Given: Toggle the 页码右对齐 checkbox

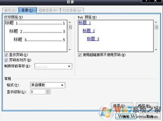Looking at the screenshot, I should (6, 60).
